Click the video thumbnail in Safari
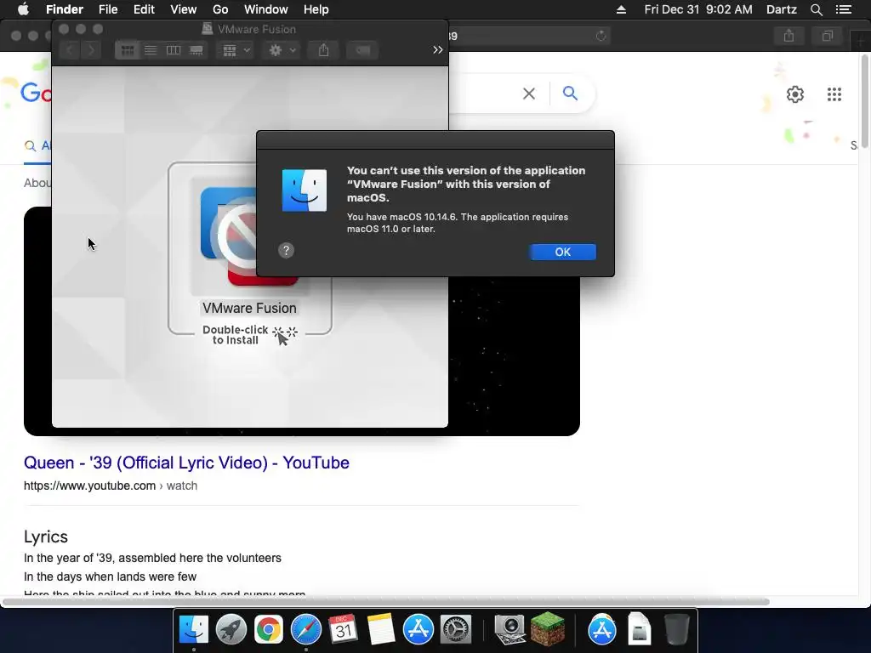The image size is (871, 653). pos(514,355)
